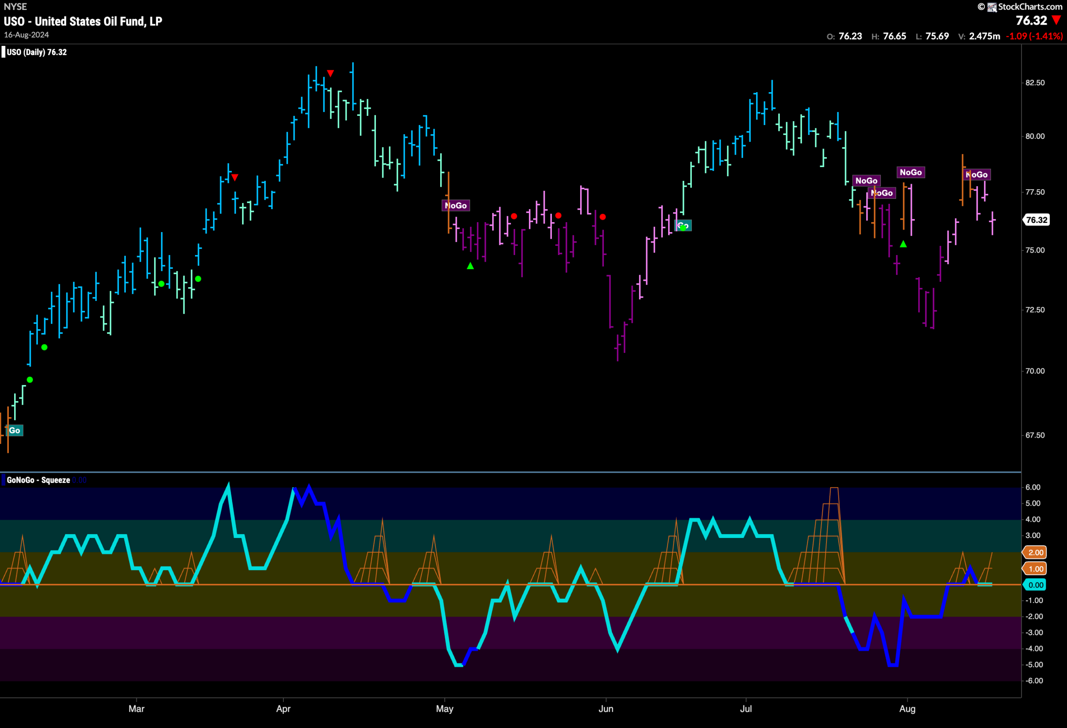This screenshot has height=728, width=1067.
Task: Click the red down-triangle marker in late March
Action: click(x=235, y=177)
